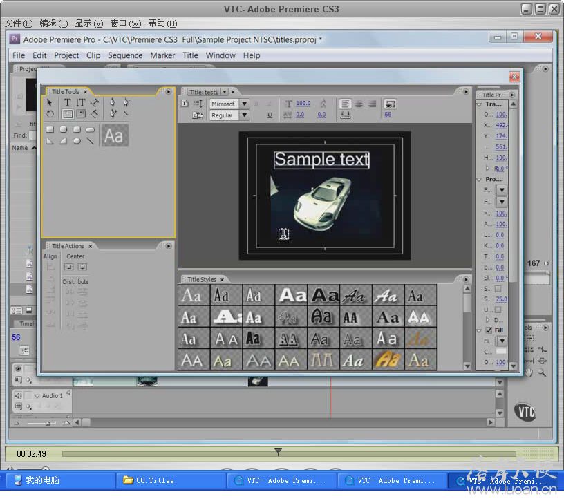Select the Pen tool

tap(112, 103)
